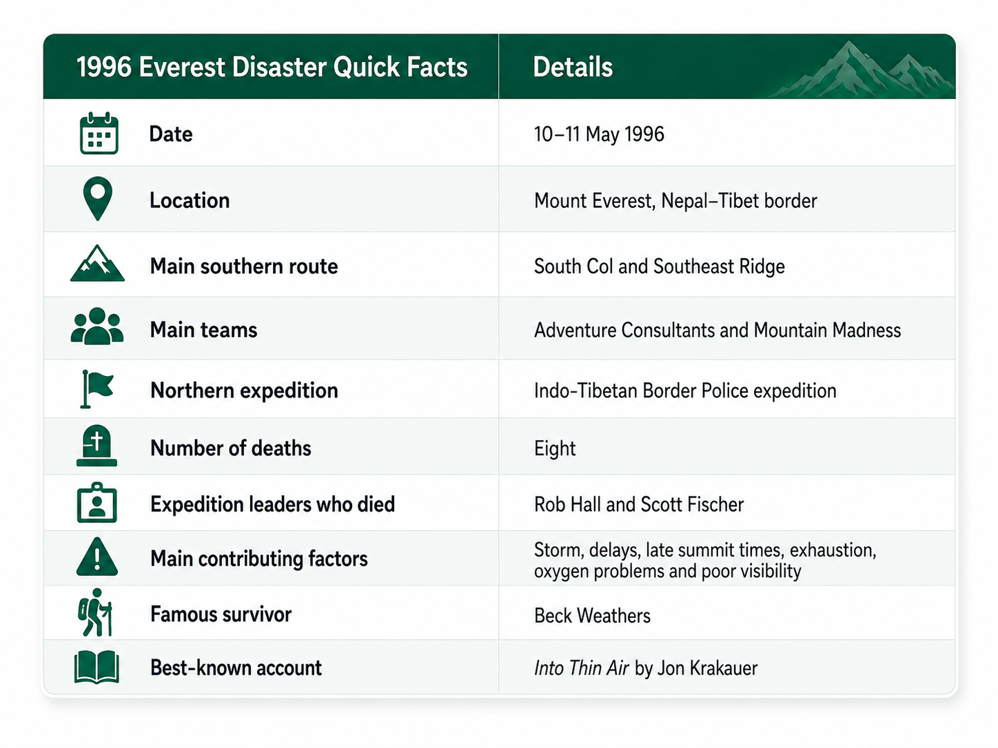
Task: Select the hiker icon beside Famous survivor
Action: pyautogui.click(x=96, y=612)
